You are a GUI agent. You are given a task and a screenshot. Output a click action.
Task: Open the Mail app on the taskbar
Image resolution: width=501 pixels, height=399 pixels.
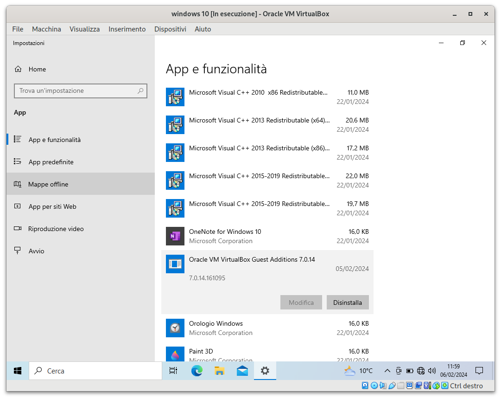[x=242, y=371]
